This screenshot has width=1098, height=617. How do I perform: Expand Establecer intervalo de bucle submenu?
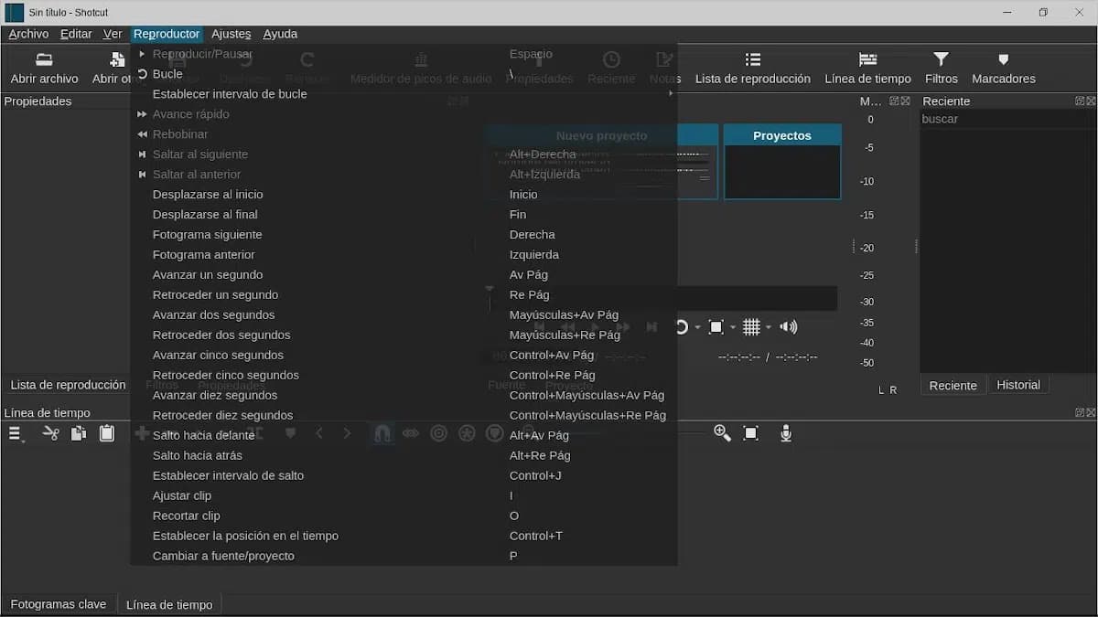[x=404, y=94]
